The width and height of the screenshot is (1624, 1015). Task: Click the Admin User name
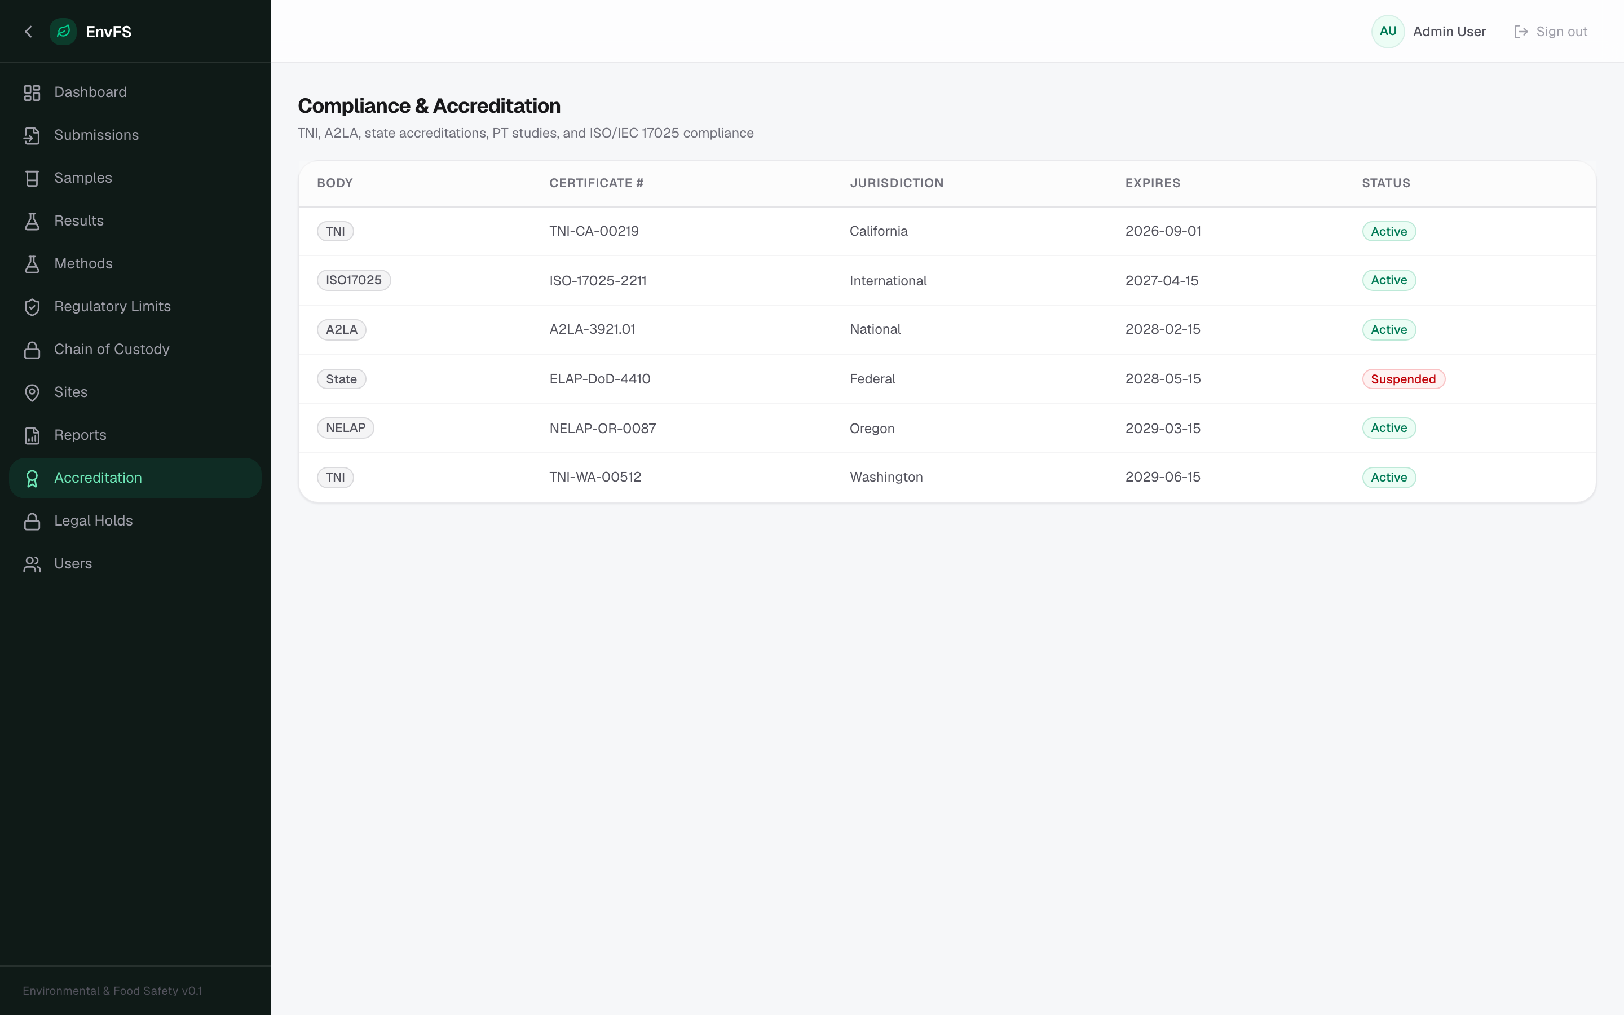(1449, 32)
